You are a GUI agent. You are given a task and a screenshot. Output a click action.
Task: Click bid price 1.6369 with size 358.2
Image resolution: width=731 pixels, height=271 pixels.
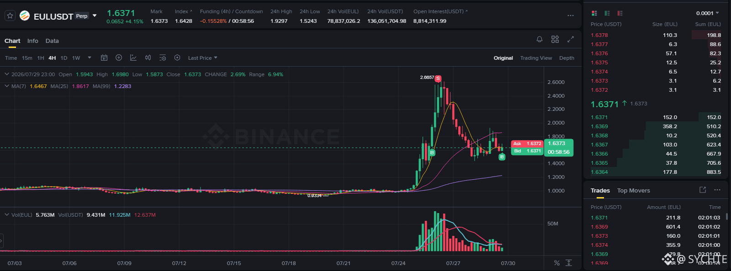point(599,126)
